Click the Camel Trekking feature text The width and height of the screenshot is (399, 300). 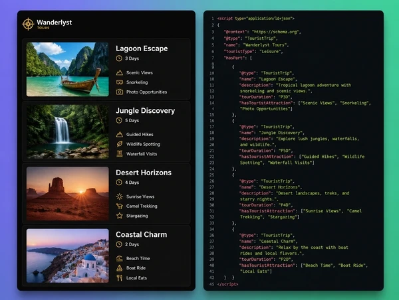142,206
